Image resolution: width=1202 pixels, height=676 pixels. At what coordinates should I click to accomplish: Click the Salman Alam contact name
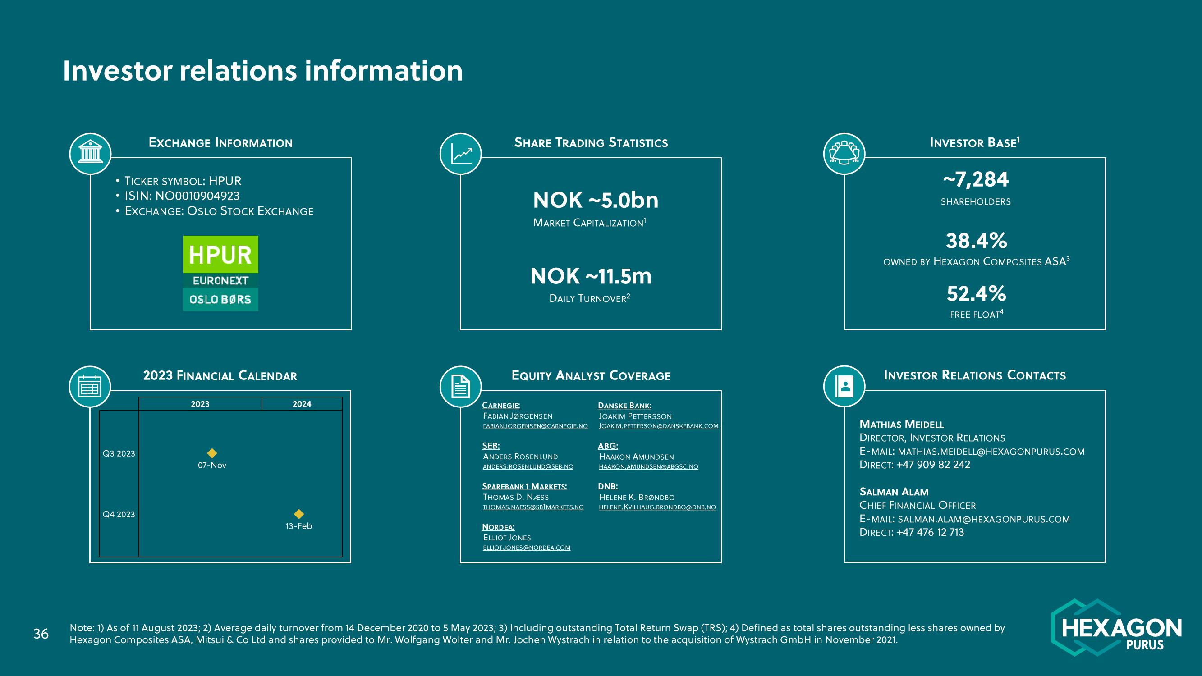(x=894, y=492)
